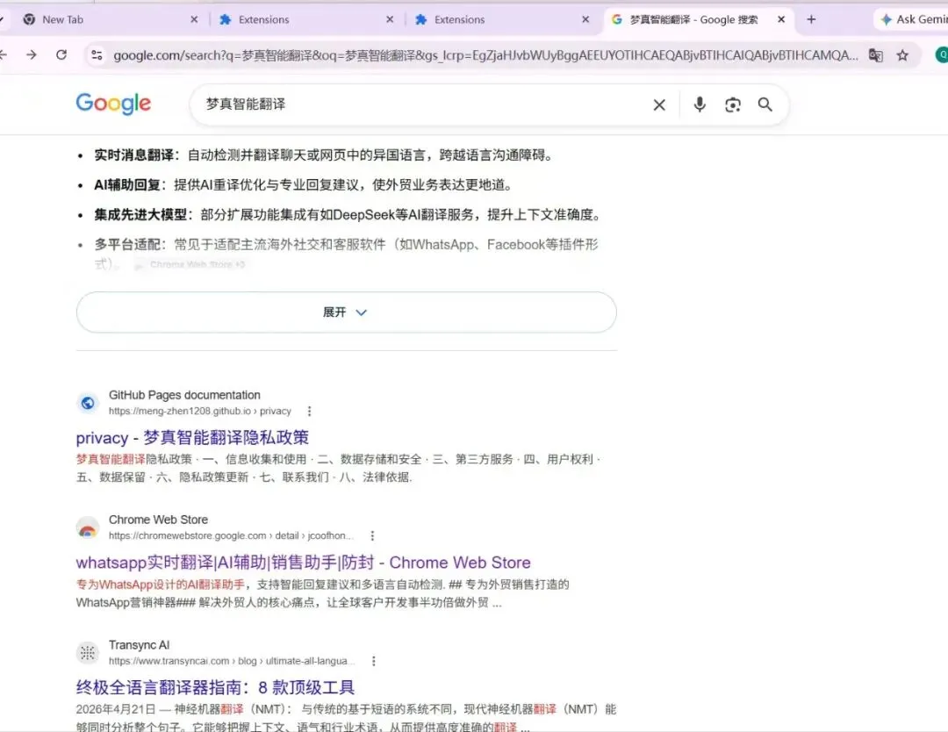Click the Chrome Web Store favicon

tap(88, 527)
